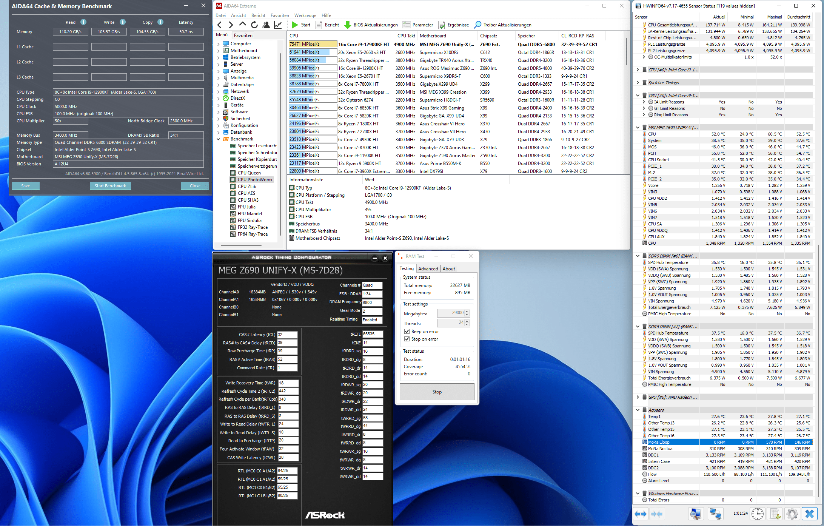Click the Read info icon in benchmark
Image resolution: width=824 pixels, height=526 pixels.
pos(83,22)
